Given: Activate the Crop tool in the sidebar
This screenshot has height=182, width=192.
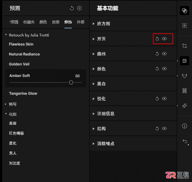Looking at the screenshot, I should [184, 46].
